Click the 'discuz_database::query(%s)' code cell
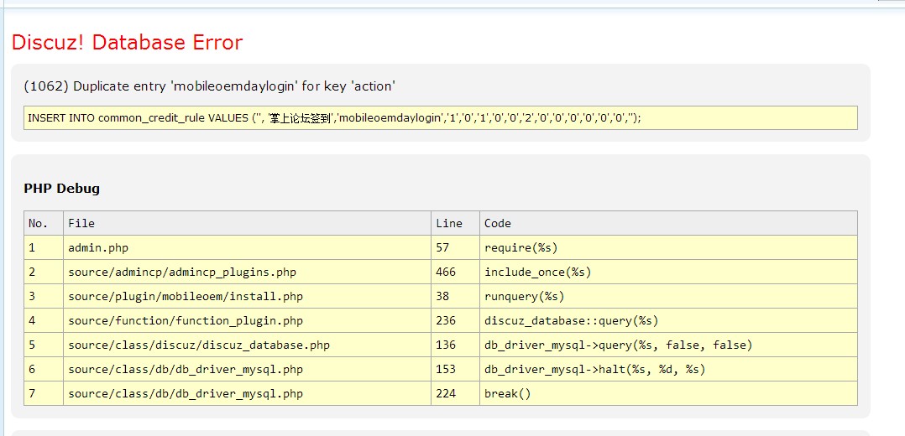Viewport: 905px width, 436px height. coord(668,320)
